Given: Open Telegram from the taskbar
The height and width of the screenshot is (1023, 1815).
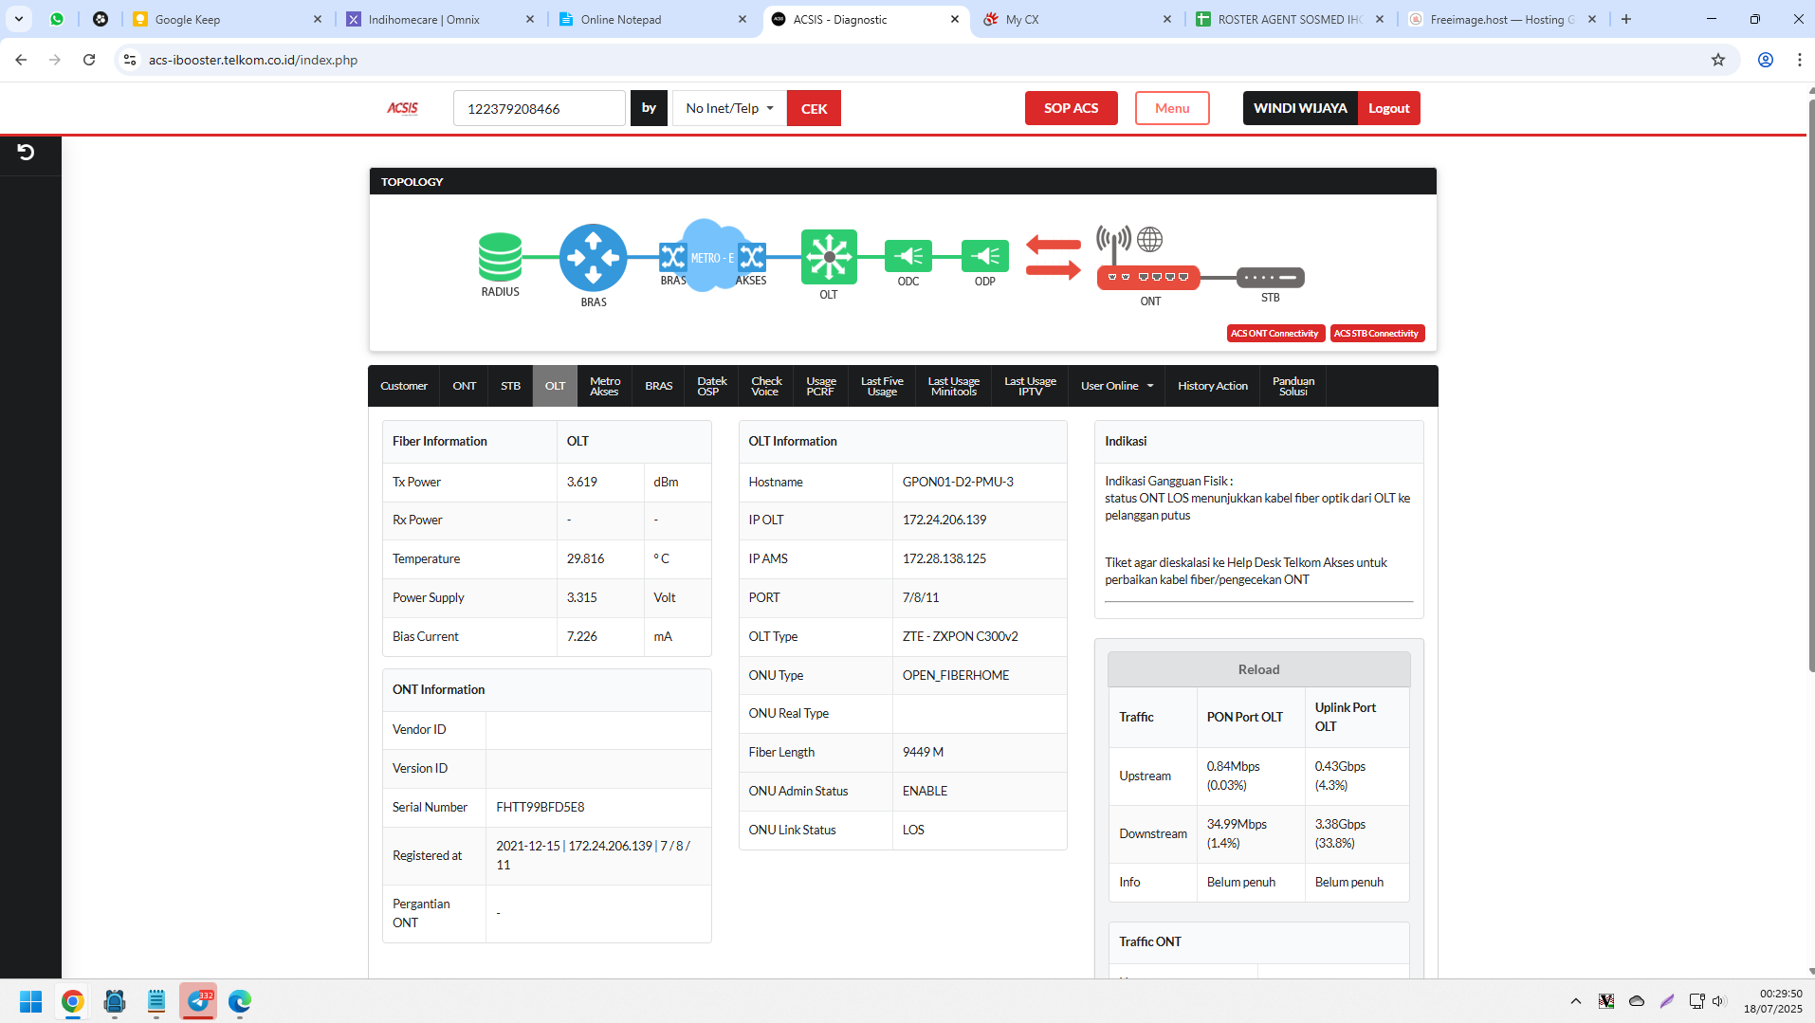Looking at the screenshot, I should click(x=198, y=1001).
